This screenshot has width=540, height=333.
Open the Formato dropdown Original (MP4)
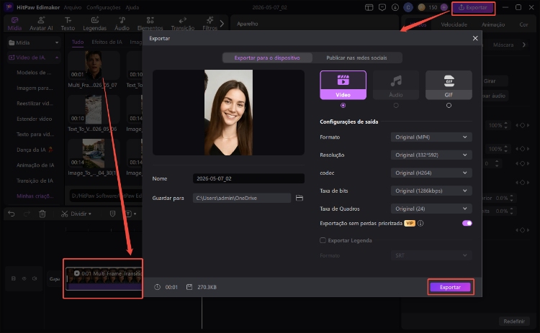tap(431, 137)
